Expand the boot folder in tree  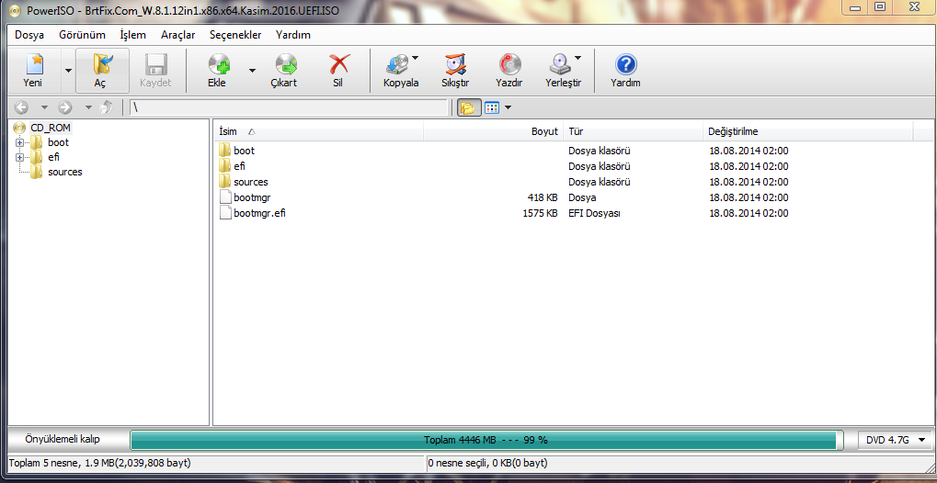(x=19, y=142)
